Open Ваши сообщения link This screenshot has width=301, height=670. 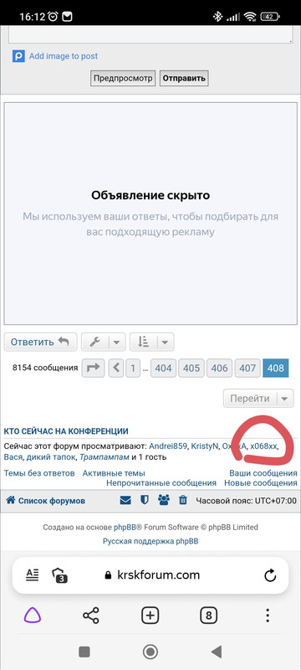pos(263,473)
